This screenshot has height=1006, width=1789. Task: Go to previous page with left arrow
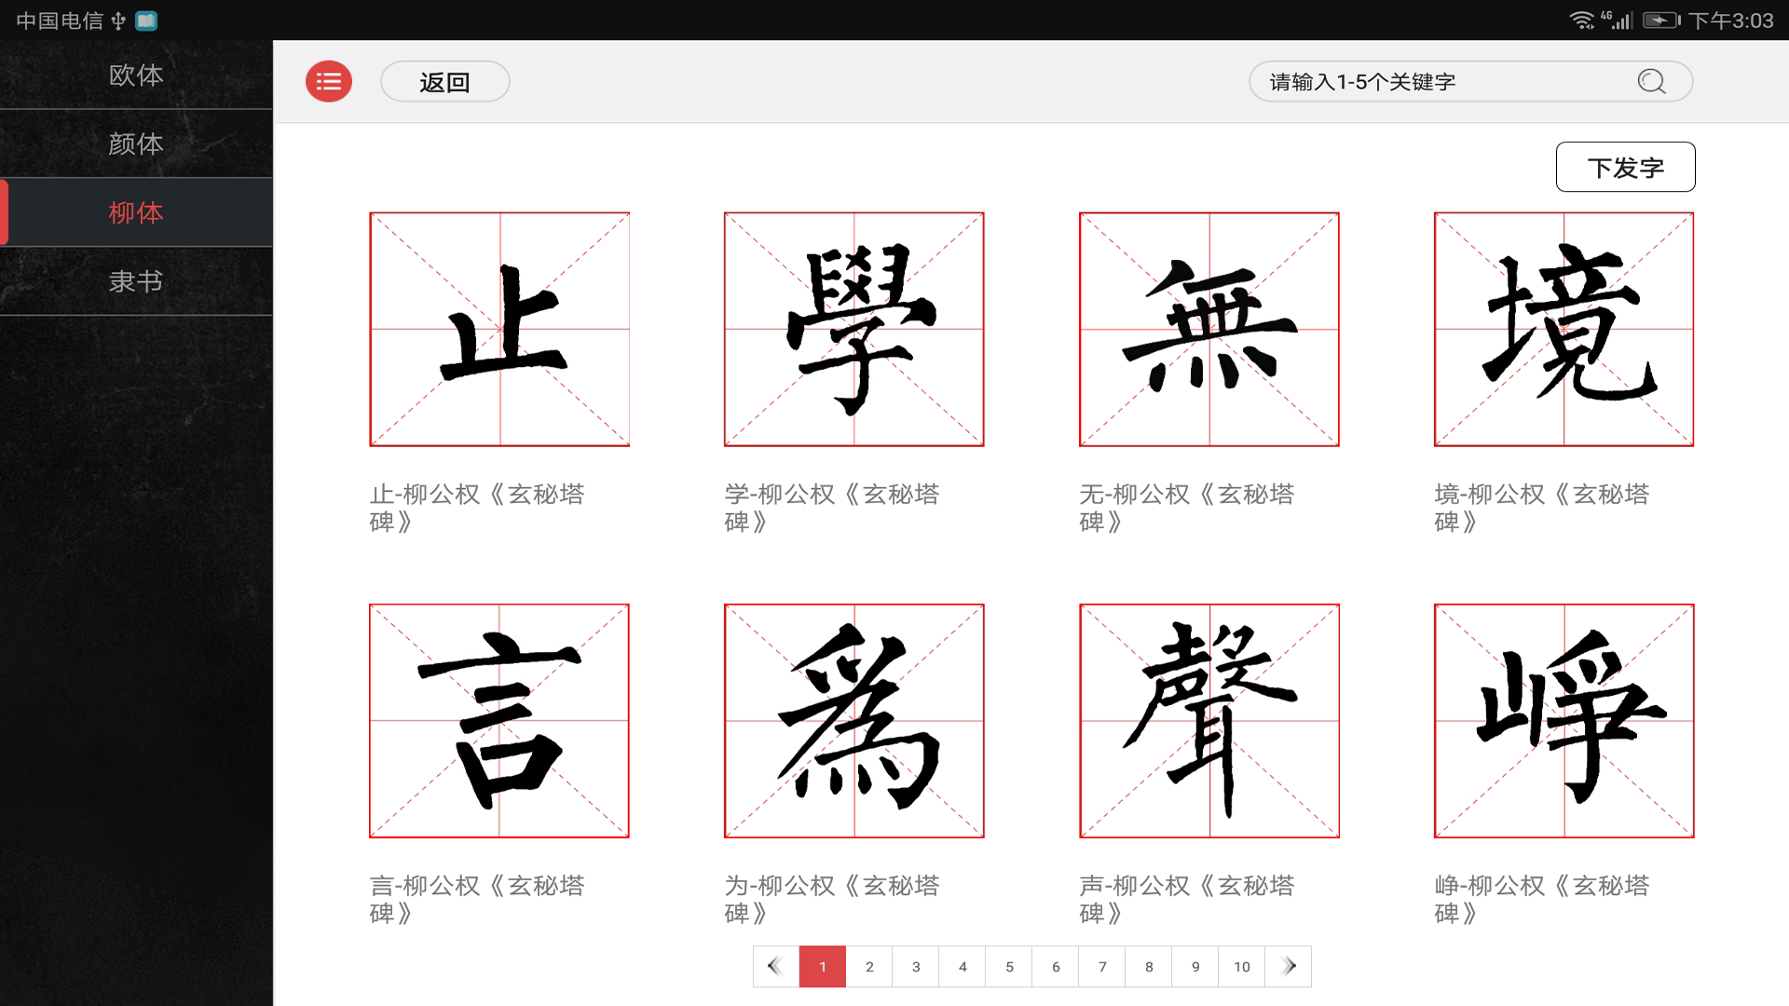pyautogui.click(x=773, y=967)
